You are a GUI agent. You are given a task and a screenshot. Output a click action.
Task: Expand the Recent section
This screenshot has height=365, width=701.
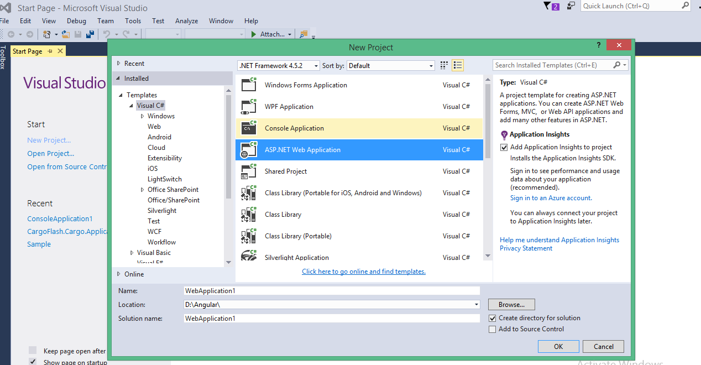pos(118,64)
